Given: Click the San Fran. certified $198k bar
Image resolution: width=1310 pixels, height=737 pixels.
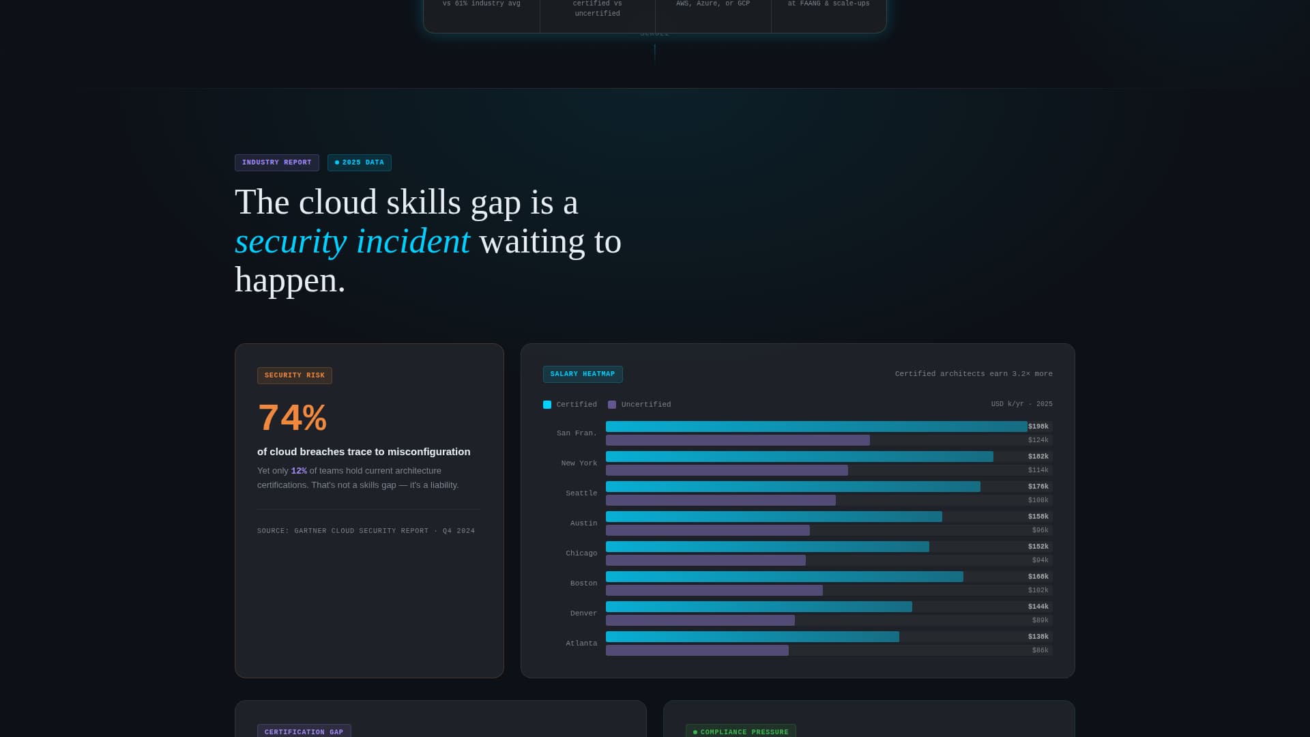Looking at the screenshot, I should (x=816, y=427).
